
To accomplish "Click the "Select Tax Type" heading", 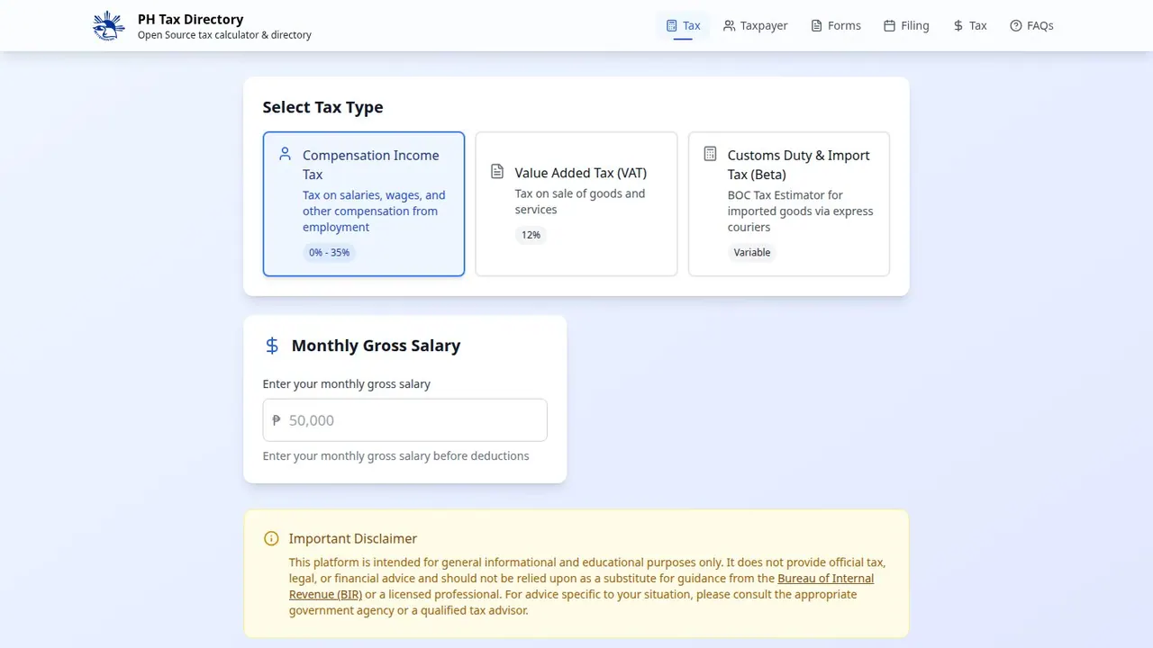I will 322,107.
